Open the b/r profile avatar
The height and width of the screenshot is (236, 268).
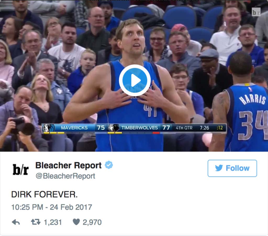coord(21,170)
